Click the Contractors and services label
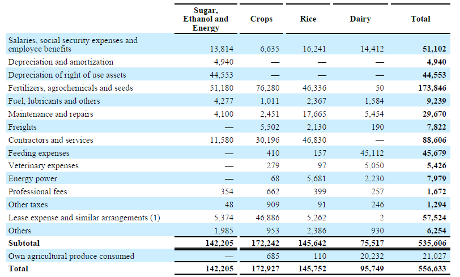 [x=50, y=140]
